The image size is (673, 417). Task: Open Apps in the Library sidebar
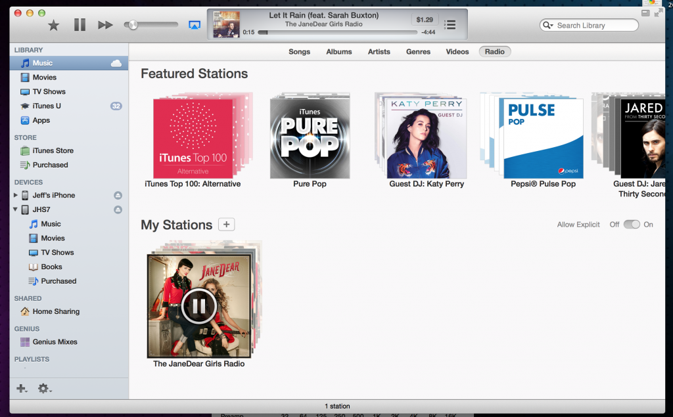68,120
